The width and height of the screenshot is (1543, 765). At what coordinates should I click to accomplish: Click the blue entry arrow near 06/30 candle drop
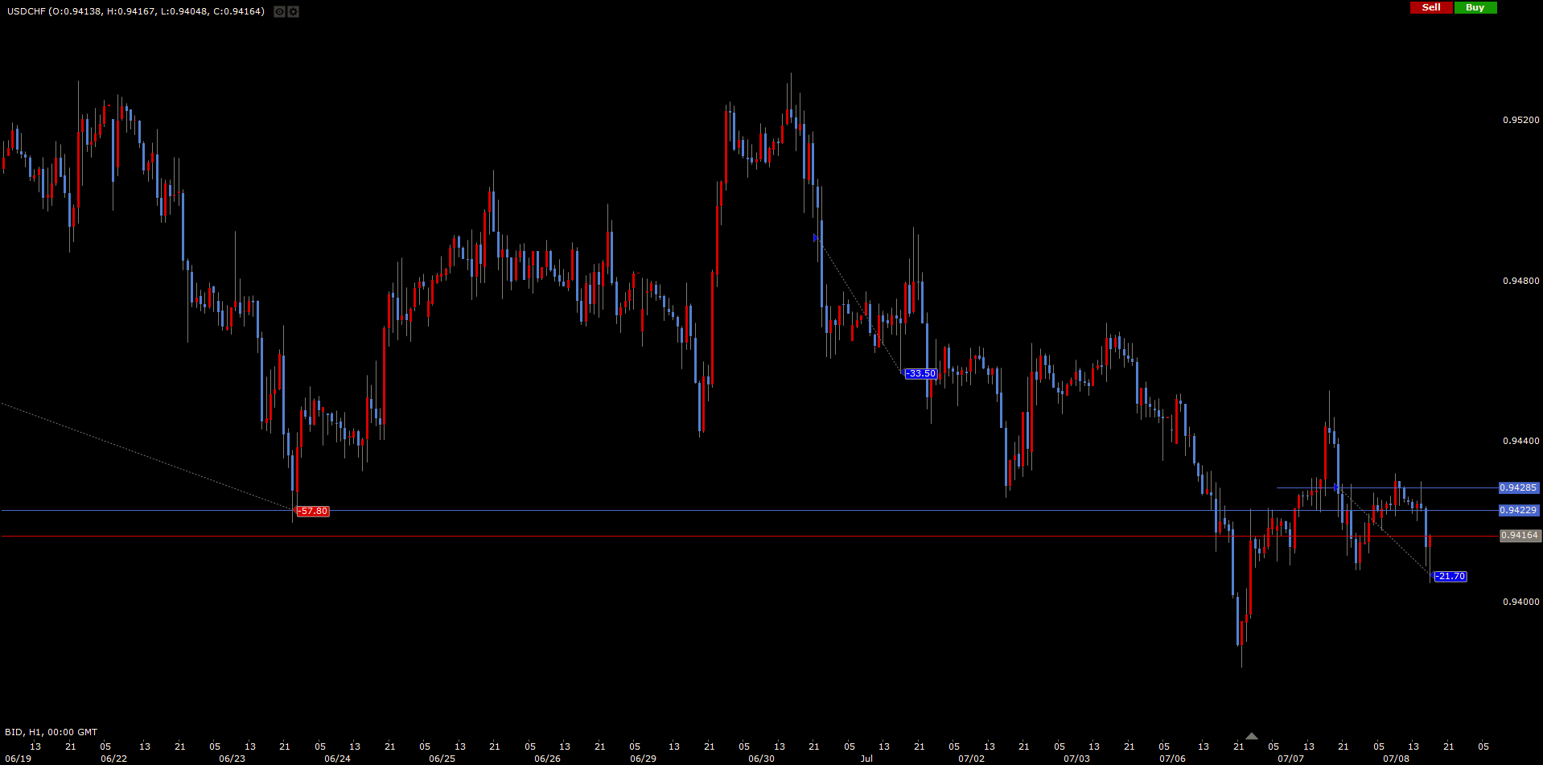click(816, 238)
